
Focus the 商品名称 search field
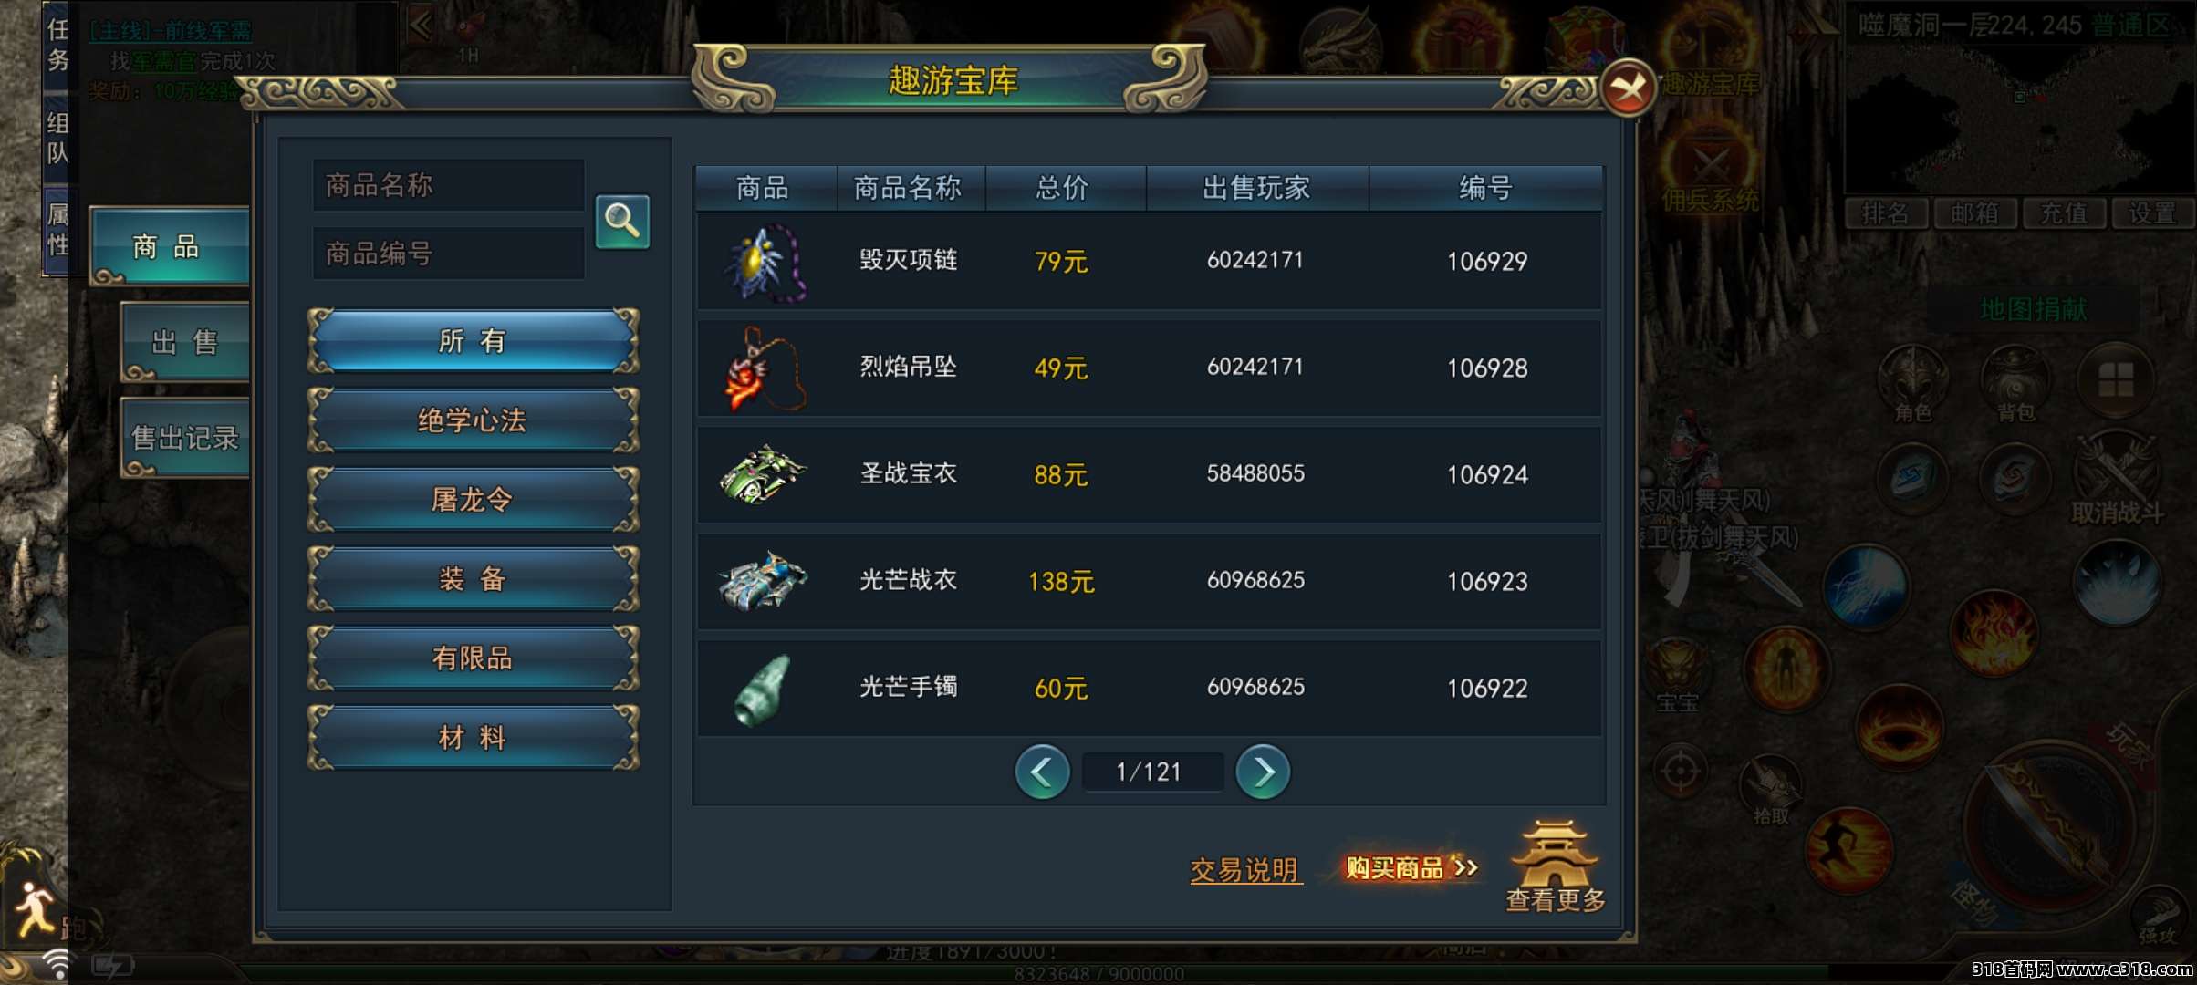coord(448,185)
